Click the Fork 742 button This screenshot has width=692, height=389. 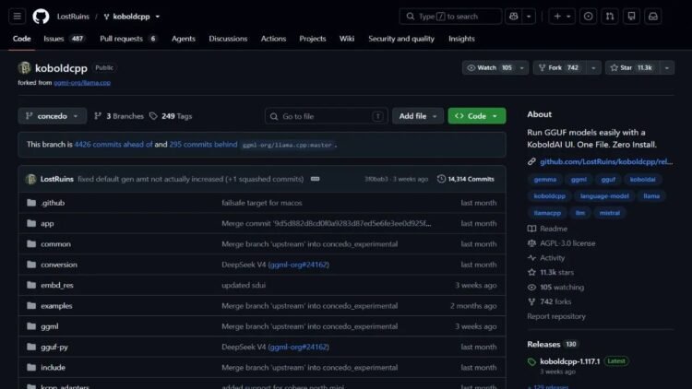[x=558, y=68]
